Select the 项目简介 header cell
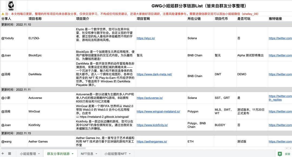292x157 pixels. (106, 19)
